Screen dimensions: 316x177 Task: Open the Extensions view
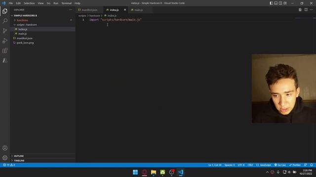(x=5, y=50)
